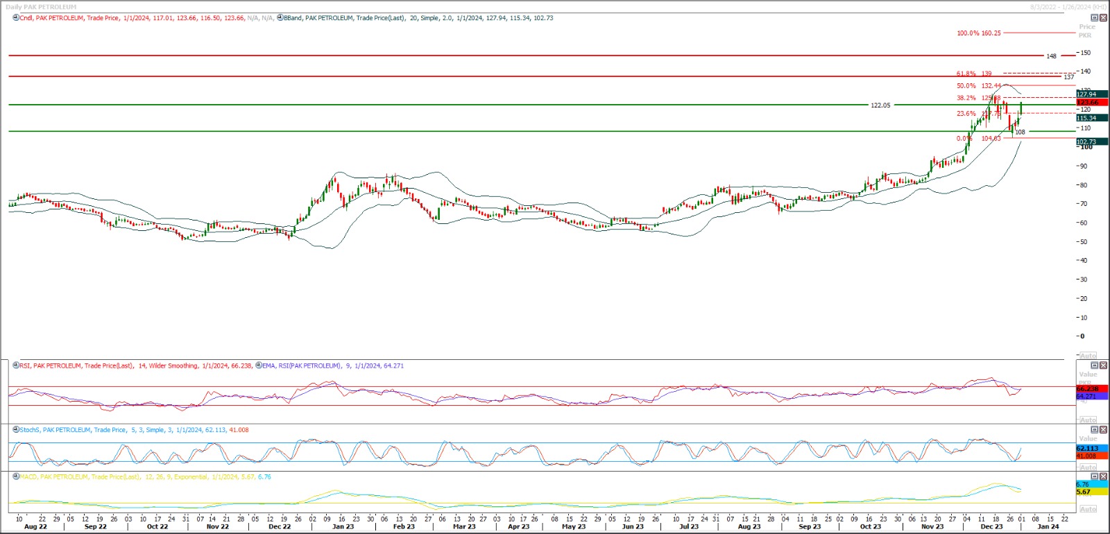This screenshot has height=534, width=1110.
Task: Click Auto scale button under RSI axis
Action: 1088,420
